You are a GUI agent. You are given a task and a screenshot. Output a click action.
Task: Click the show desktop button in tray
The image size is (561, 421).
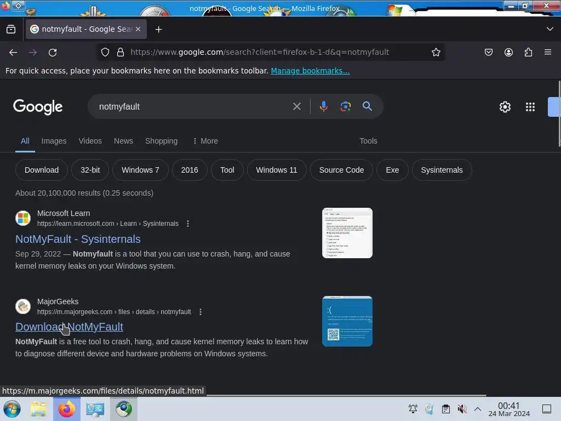[x=547, y=409]
